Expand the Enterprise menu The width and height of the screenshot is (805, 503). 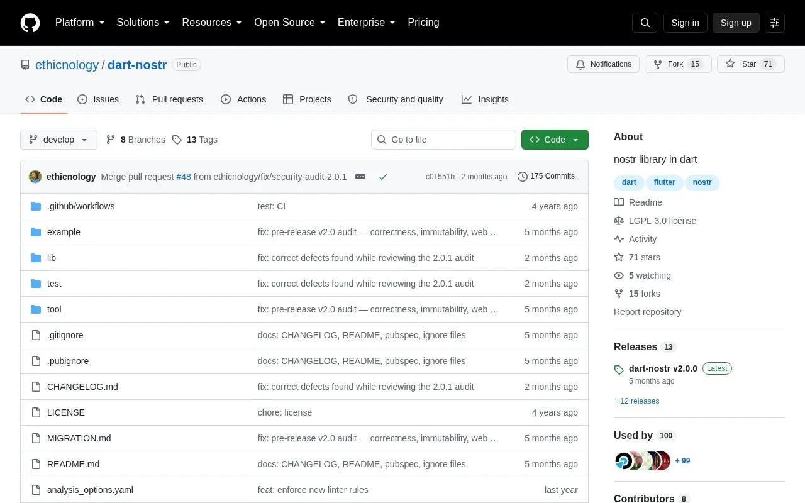coord(367,23)
